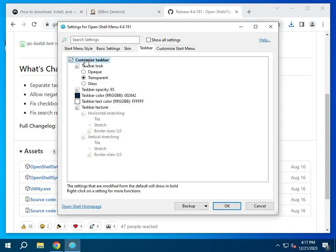Click the page vertical scrollbar thumb
The width and height of the screenshot is (336, 252).
pos(327,147)
